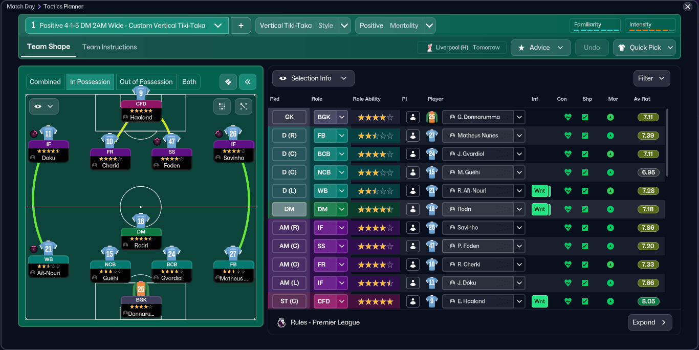Click Liverpool (H) Tomorrow fixture button

pos(462,48)
